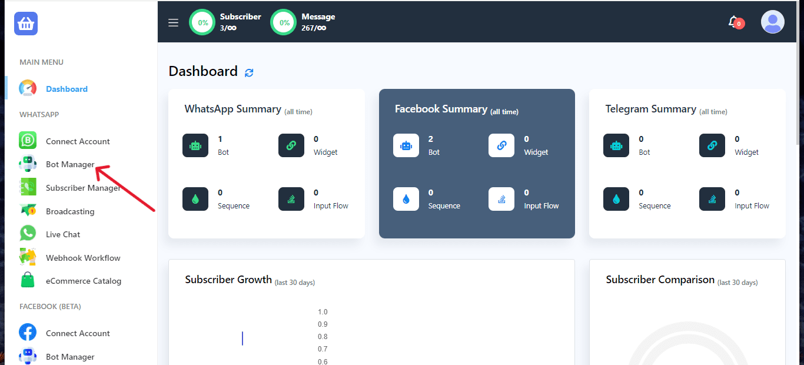The image size is (804, 365).
Task: Click Facebook Summary widget link icon
Action: tap(501, 145)
